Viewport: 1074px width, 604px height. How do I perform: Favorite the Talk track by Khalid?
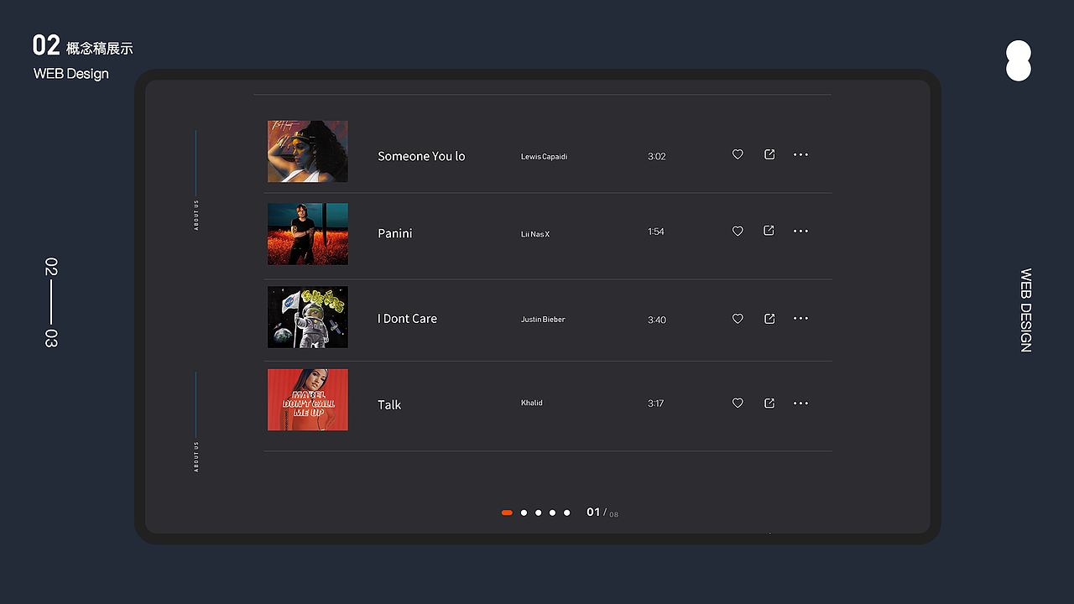[738, 404]
